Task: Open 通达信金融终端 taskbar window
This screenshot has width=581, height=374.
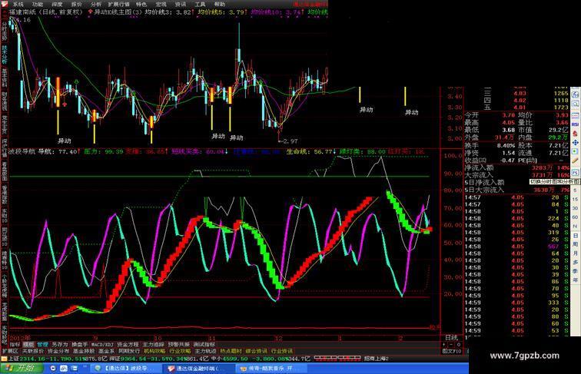Action: pyautogui.click(x=198, y=369)
